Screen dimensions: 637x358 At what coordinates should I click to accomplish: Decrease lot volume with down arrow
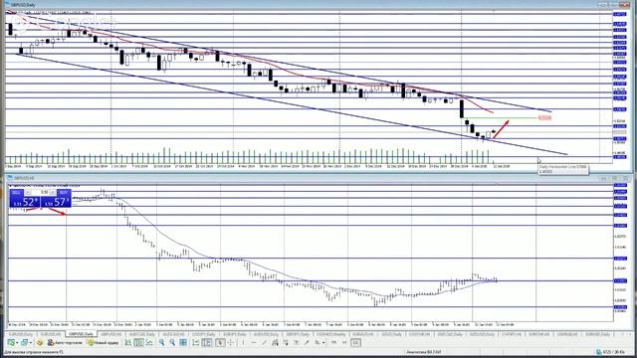(28, 192)
